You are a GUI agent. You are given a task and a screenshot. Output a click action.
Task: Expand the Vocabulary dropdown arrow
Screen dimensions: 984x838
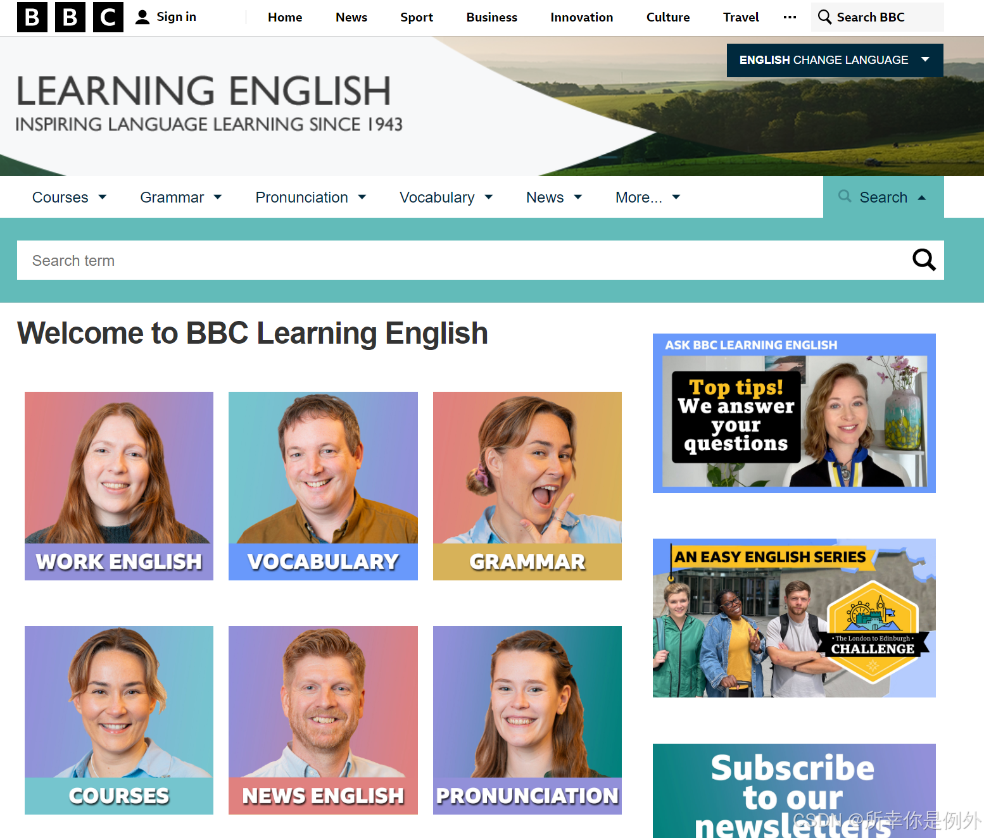click(489, 197)
